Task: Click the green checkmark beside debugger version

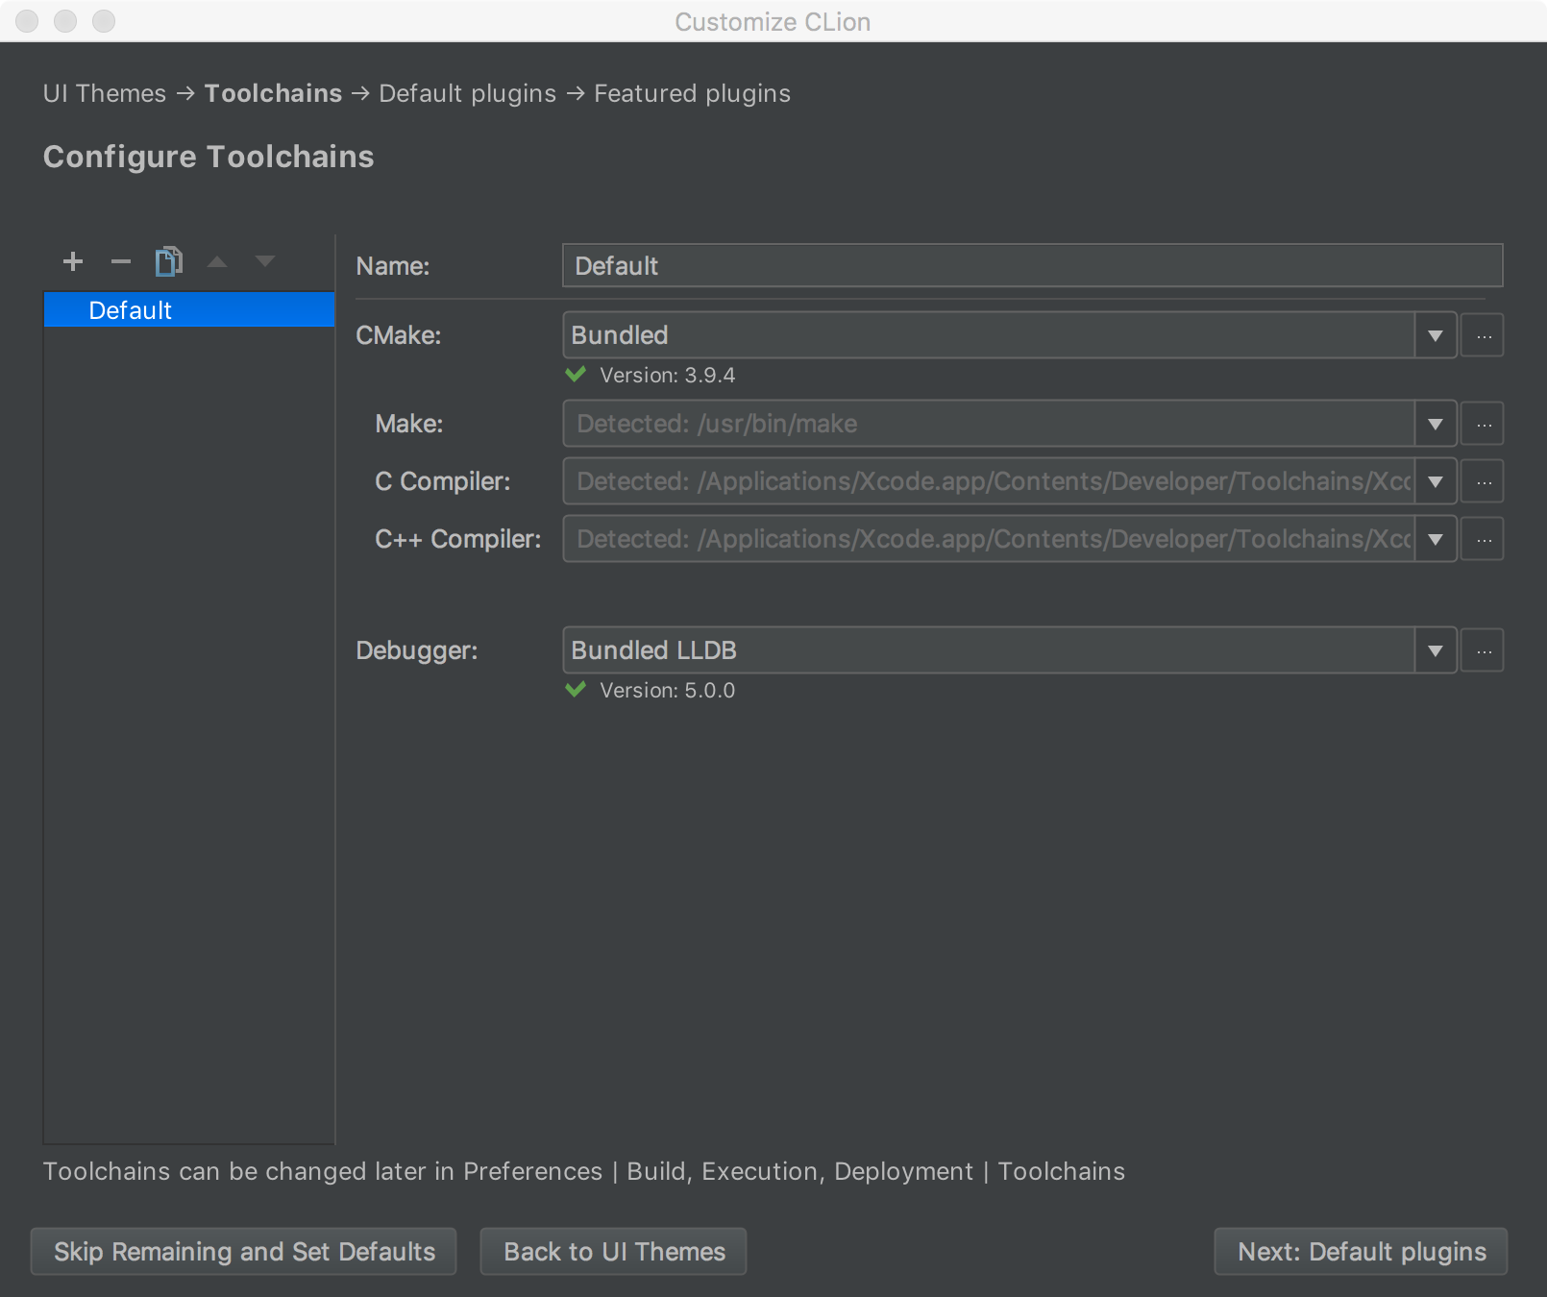Action: (576, 689)
